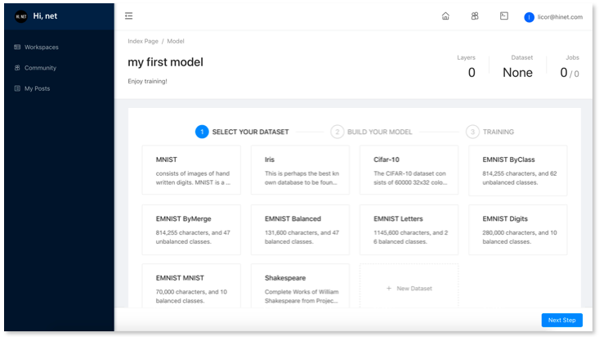Screen dimensions: 599x337
Task: Select step 2 Build Your Model
Action: (x=372, y=132)
